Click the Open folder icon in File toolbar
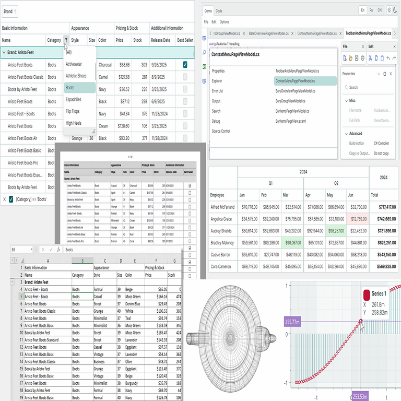 [350, 58]
